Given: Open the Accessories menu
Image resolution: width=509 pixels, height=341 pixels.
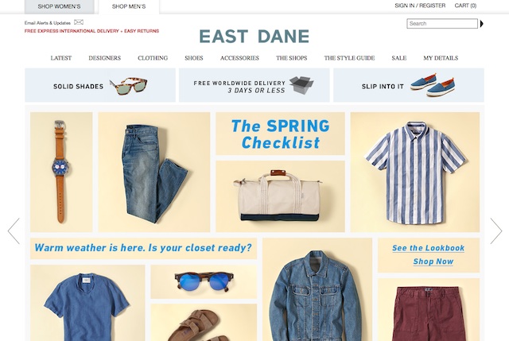Looking at the screenshot, I should tap(239, 58).
